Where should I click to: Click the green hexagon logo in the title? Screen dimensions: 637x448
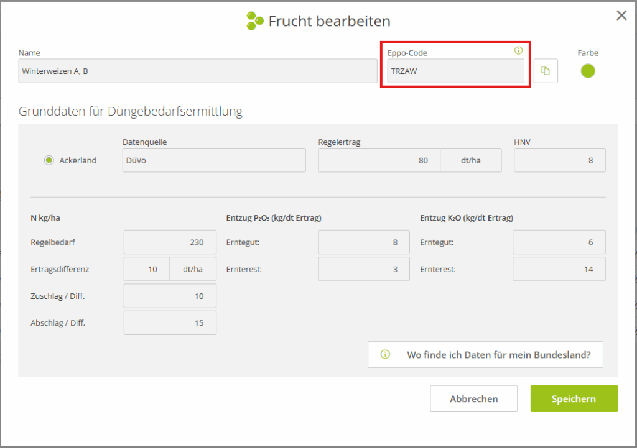(x=253, y=21)
